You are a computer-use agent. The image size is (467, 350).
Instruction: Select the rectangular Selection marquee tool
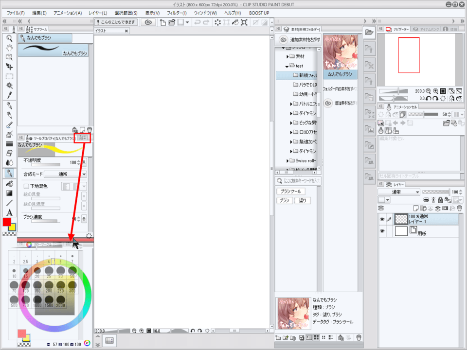(9, 76)
